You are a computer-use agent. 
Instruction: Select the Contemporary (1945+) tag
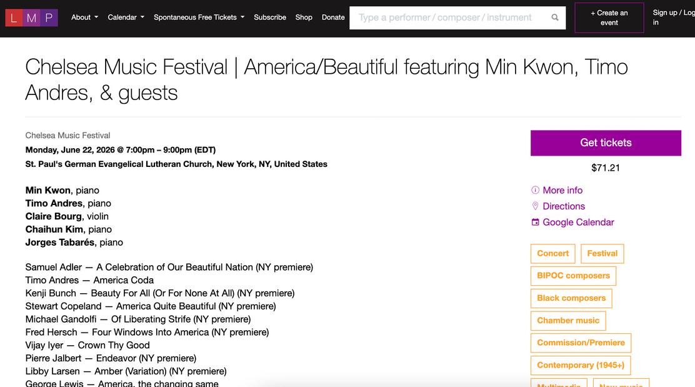pos(581,365)
